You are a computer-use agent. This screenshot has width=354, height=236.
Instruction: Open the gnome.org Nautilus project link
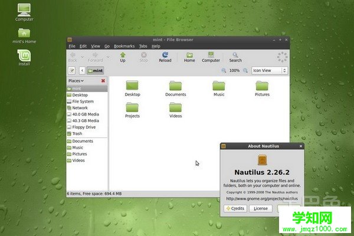[262, 198]
